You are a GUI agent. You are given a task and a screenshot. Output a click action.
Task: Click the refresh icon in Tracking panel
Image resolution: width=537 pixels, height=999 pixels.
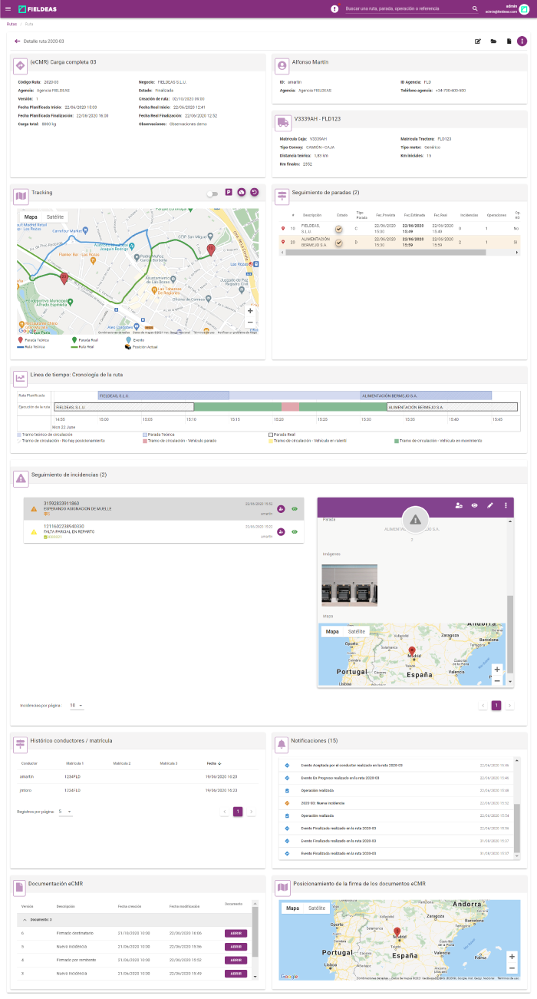[x=255, y=192]
